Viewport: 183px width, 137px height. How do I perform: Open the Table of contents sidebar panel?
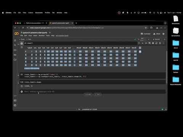click(x=15, y=40)
